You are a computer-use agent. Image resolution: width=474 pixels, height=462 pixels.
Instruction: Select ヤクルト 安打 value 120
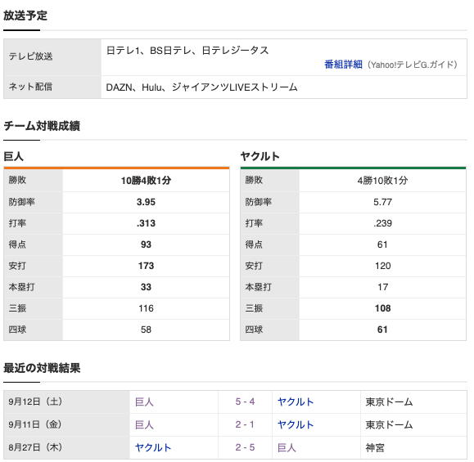click(382, 266)
